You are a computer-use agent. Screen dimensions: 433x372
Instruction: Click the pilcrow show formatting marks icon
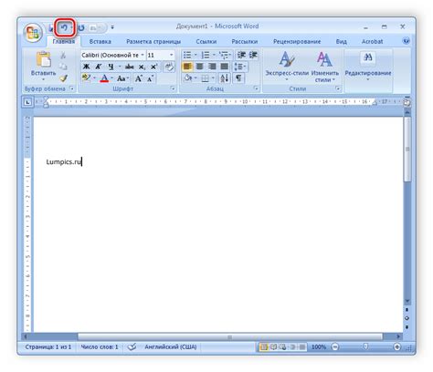(x=238, y=78)
